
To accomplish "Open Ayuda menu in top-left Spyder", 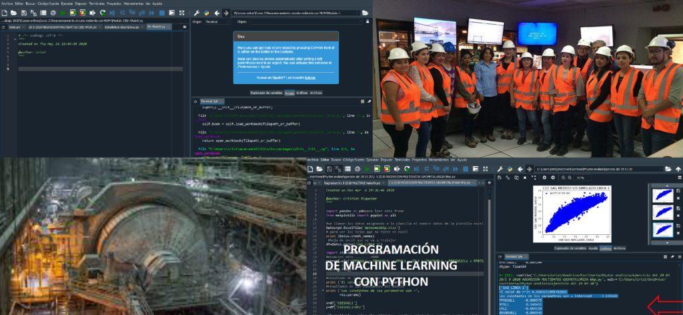I will point(157,3).
